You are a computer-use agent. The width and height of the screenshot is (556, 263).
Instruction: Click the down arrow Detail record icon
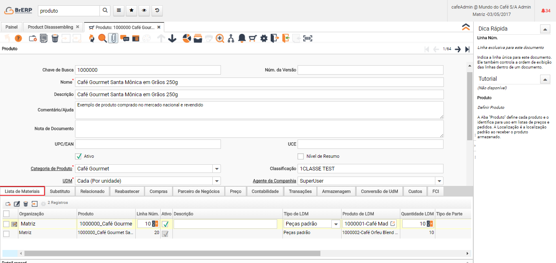pyautogui.click(x=172, y=38)
